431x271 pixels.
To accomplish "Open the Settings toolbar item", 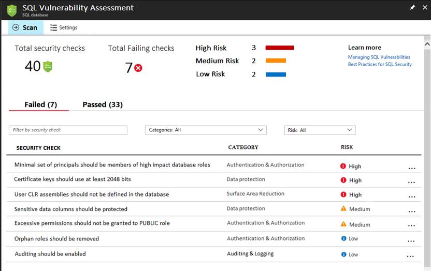I will [x=64, y=27].
